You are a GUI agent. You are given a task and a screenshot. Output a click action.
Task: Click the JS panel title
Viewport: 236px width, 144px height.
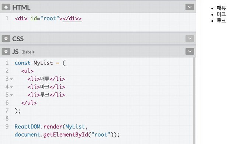point(15,52)
